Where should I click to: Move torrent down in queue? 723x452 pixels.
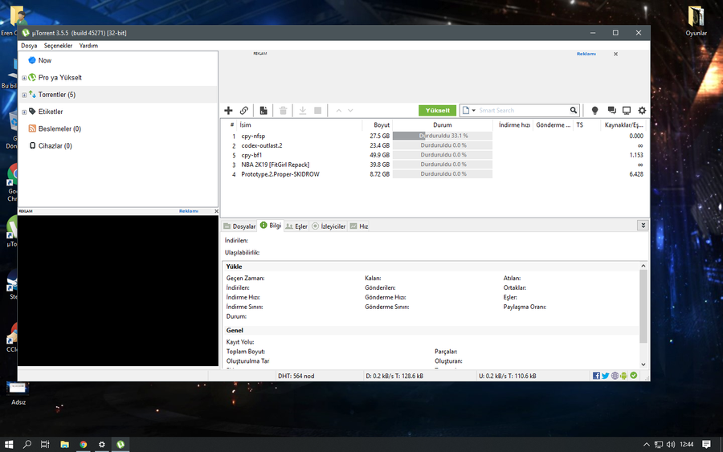[x=350, y=111]
